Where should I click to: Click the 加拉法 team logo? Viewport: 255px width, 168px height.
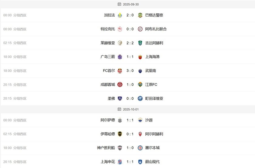[120, 15]
